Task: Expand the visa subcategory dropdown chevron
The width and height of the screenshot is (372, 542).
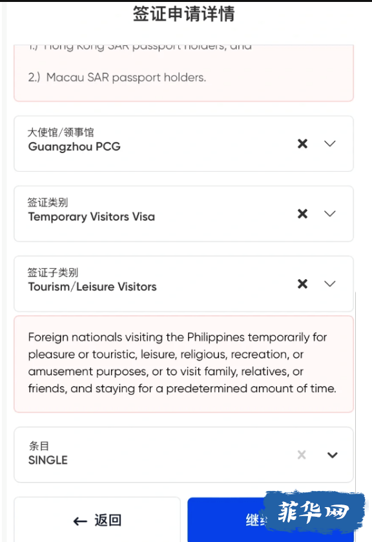Action: 330,284
